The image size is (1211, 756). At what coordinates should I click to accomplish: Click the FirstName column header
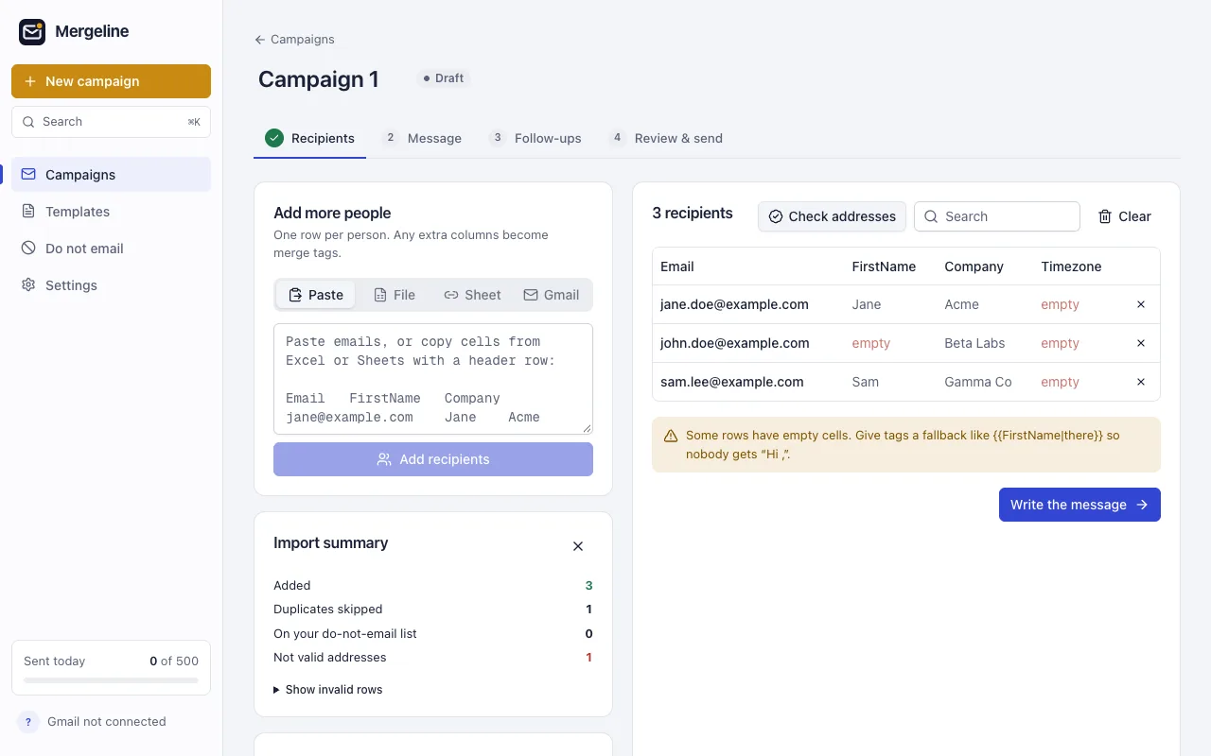(884, 266)
